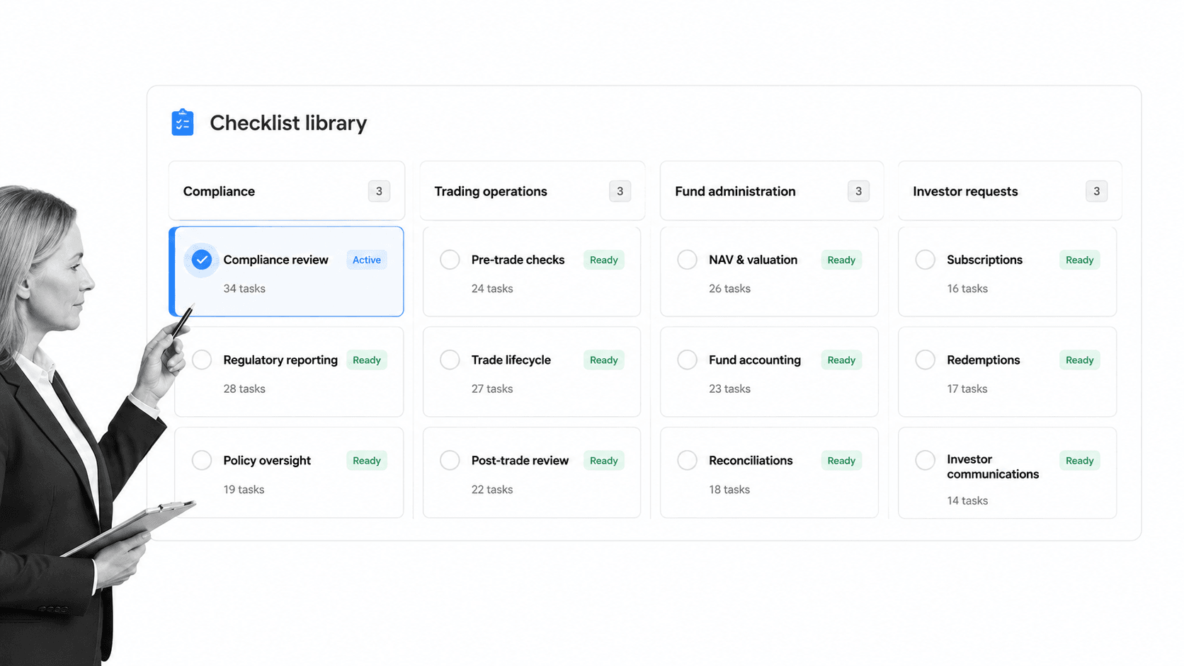Click the '22 tasks' count text
This screenshot has height=666, width=1184.
[x=492, y=489]
